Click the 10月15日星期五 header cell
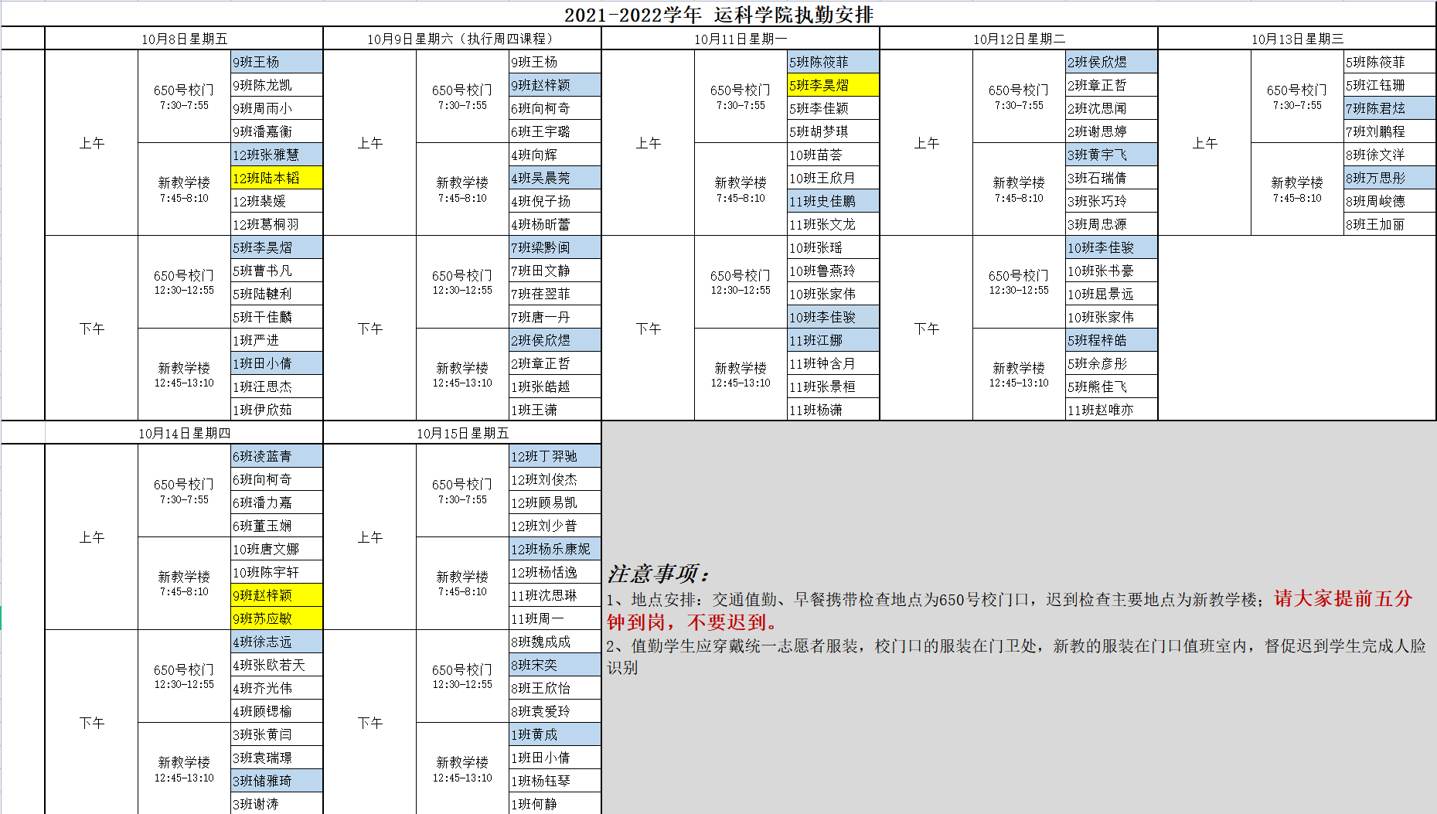 (462, 433)
